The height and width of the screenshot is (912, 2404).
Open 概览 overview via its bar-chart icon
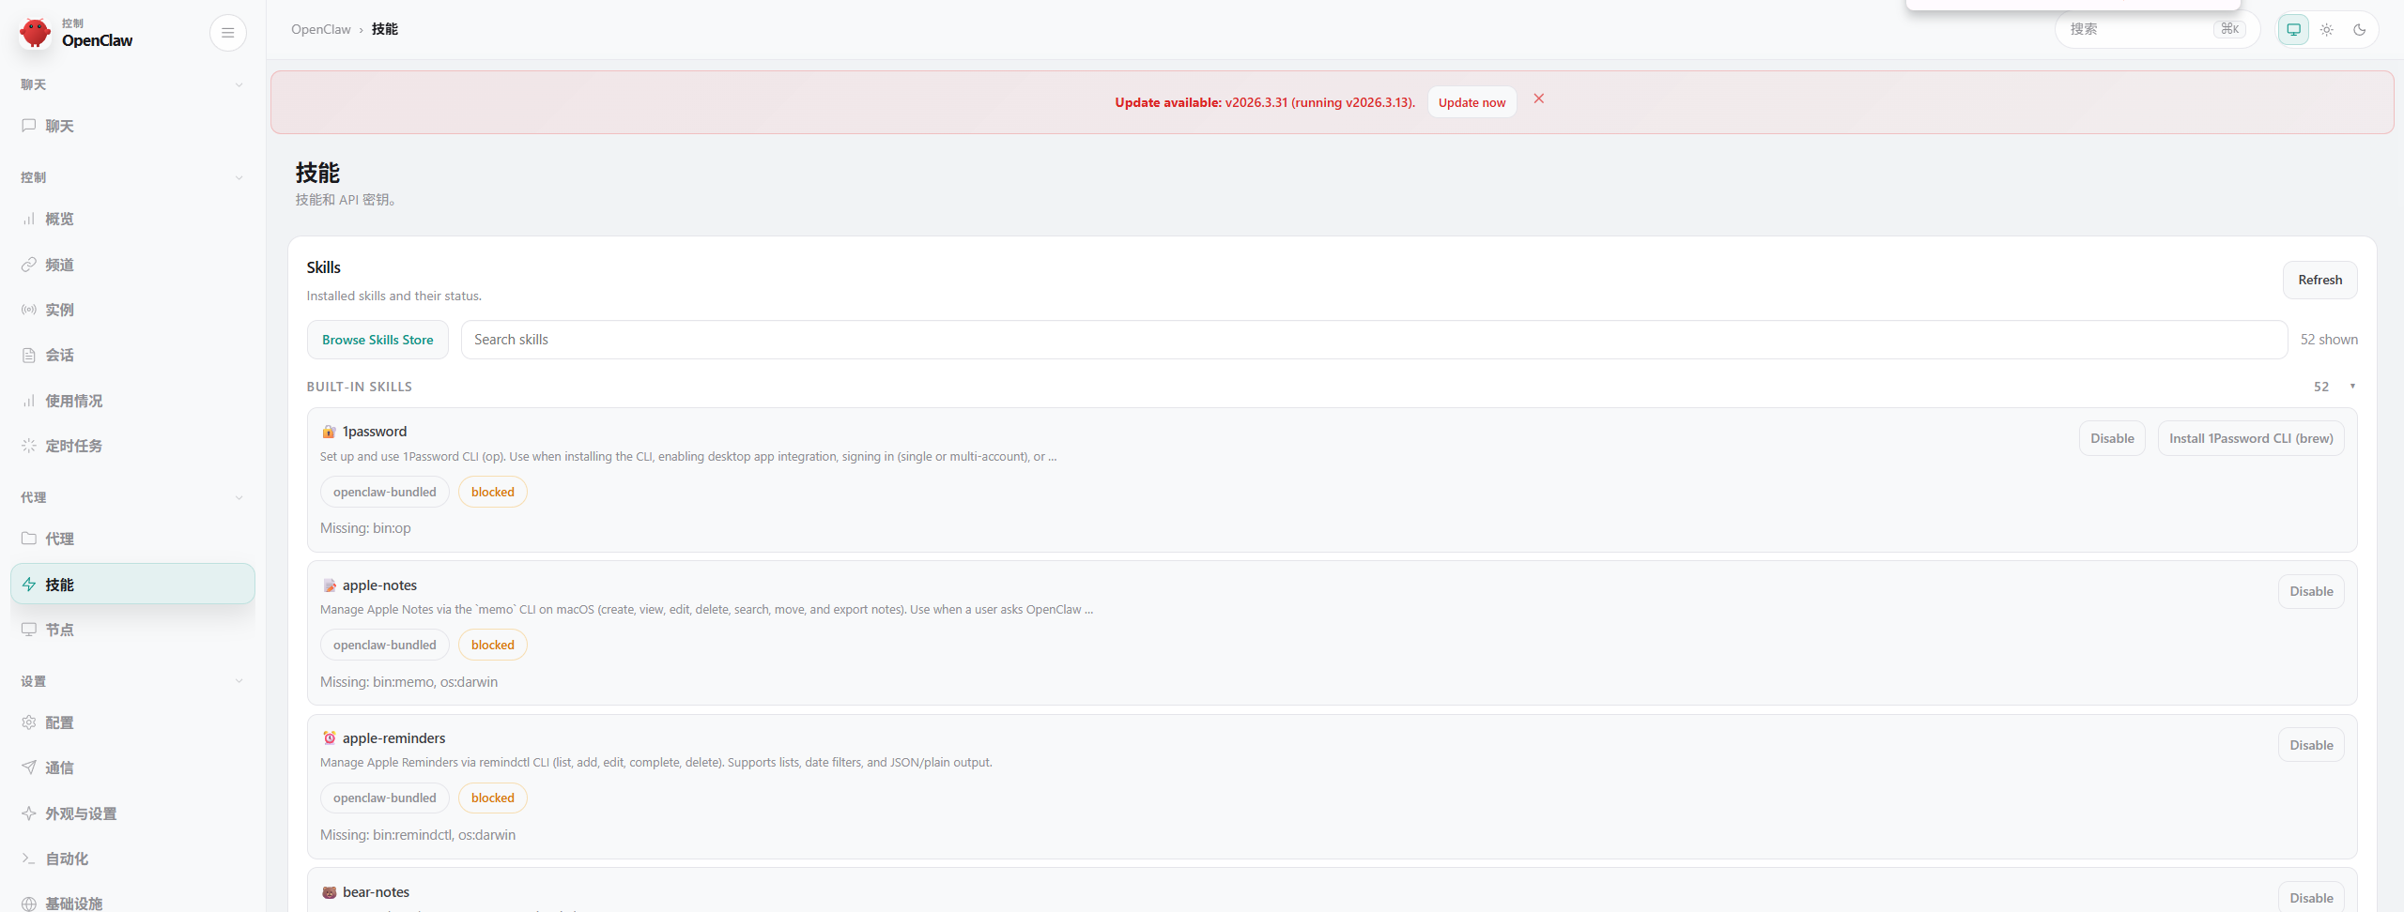[x=29, y=219]
